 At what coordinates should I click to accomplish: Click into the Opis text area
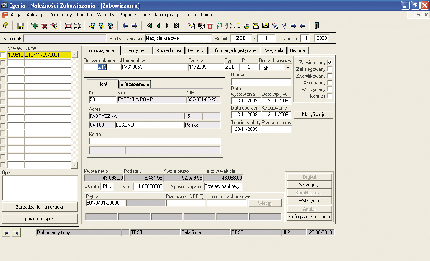(x=40, y=188)
